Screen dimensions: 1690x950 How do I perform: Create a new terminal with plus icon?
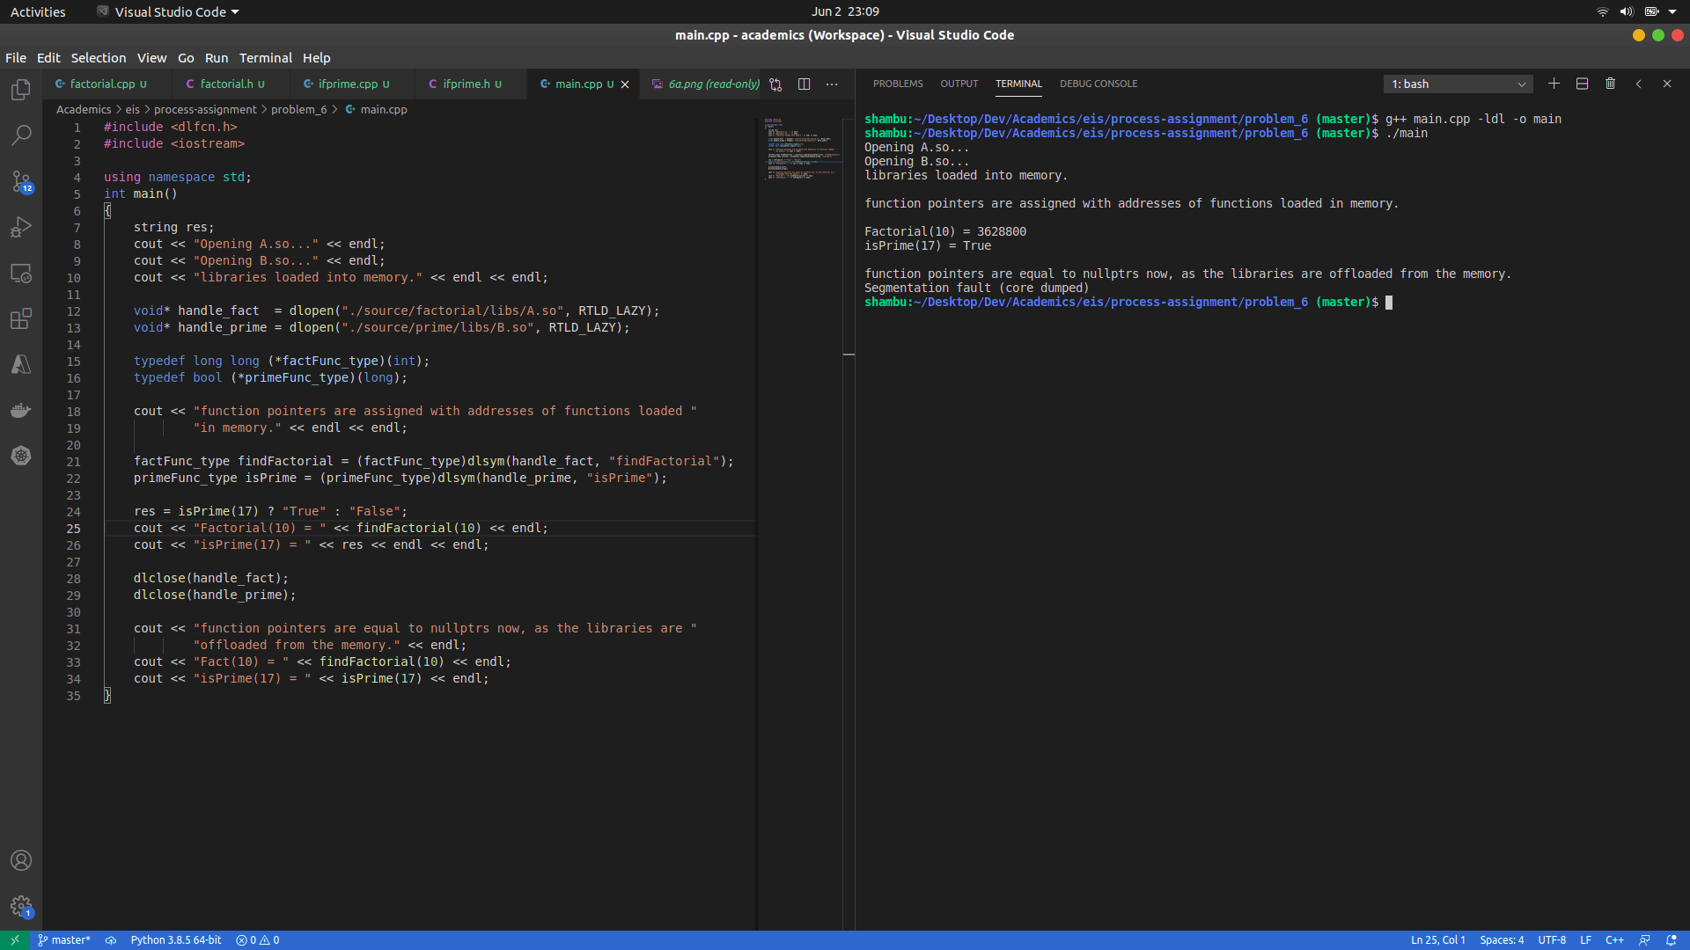tap(1554, 84)
